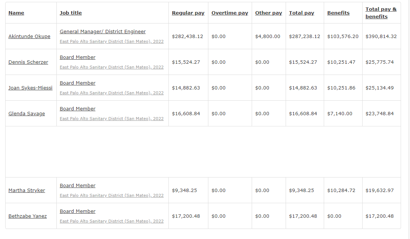Open Bethzabe Yanez's name link
The width and height of the screenshot is (410, 239).
click(x=28, y=216)
